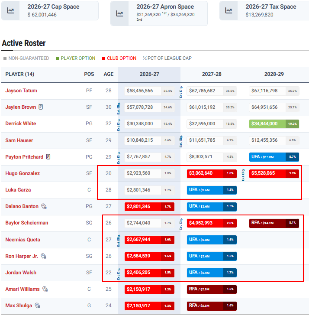The height and width of the screenshot is (322, 309).
Task: Click the Active Roster heading
Action: (x=23, y=43)
